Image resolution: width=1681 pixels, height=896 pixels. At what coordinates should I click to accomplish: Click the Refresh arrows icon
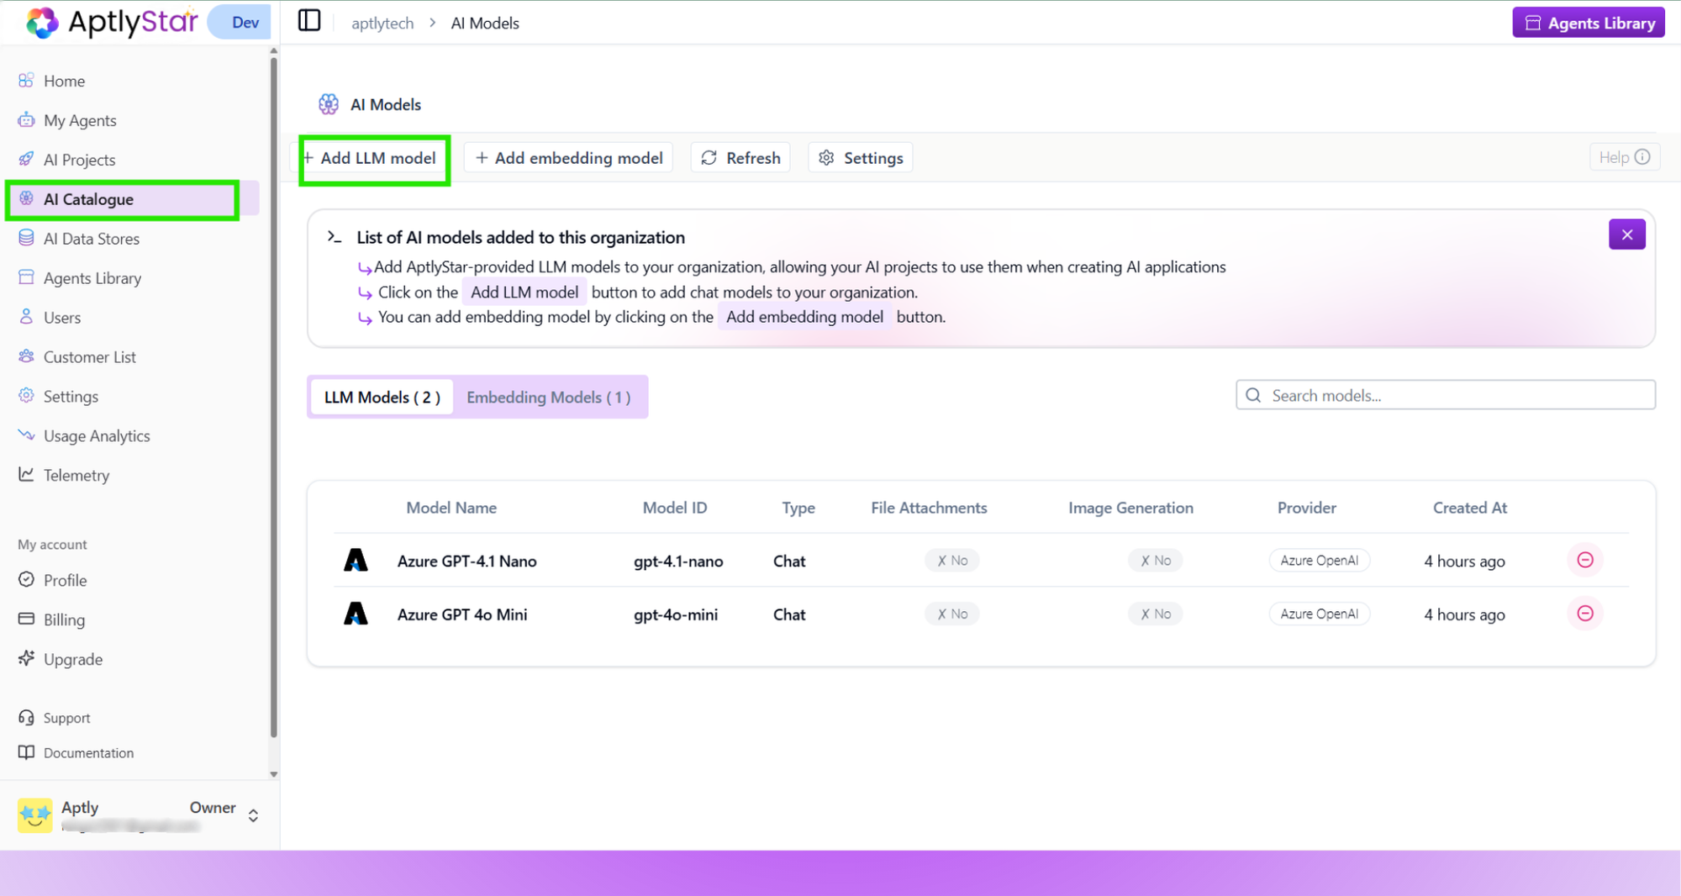tap(709, 158)
